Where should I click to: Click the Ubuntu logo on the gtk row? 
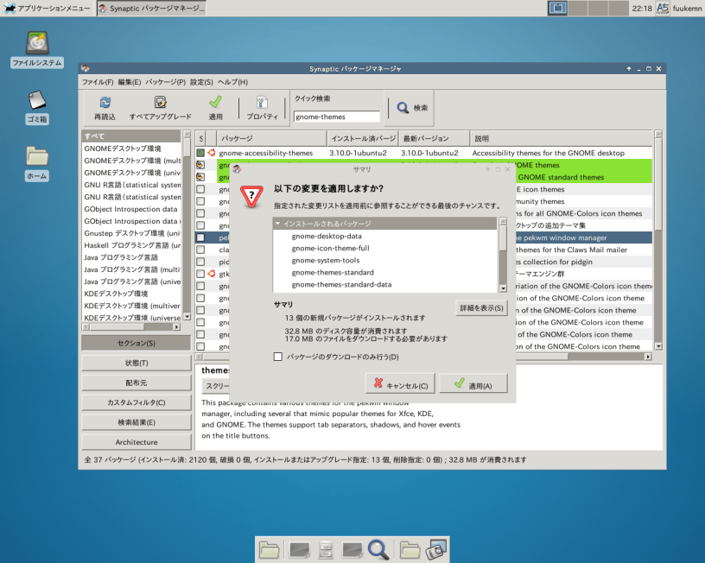(212, 274)
